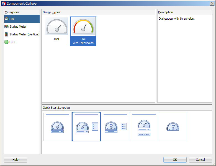Select layout with dial only, no title

(x=173, y=126)
